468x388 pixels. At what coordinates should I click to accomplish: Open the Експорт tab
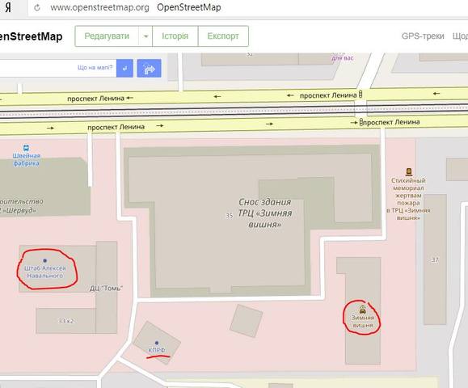tap(223, 36)
